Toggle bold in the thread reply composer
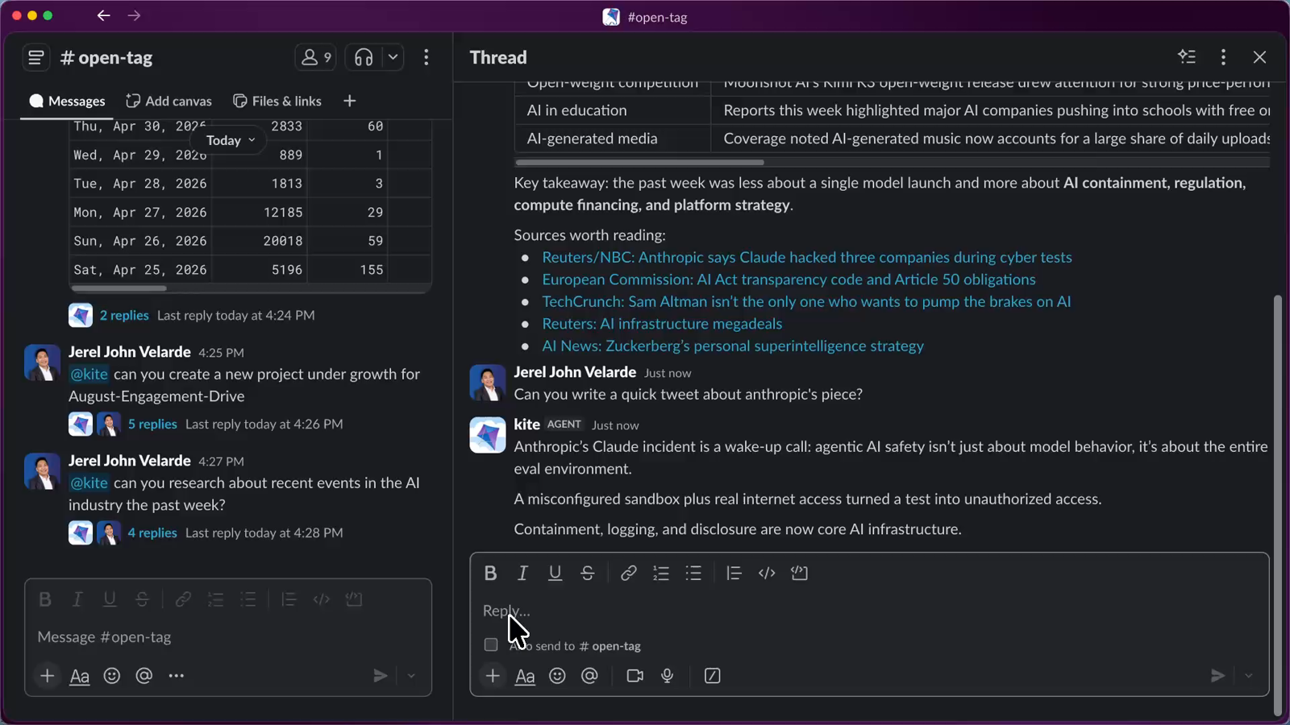The width and height of the screenshot is (1290, 725). (490, 573)
